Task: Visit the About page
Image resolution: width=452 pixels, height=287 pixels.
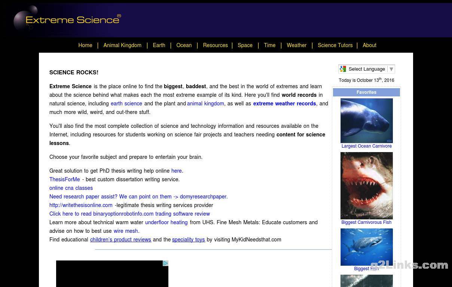Action: [x=369, y=45]
